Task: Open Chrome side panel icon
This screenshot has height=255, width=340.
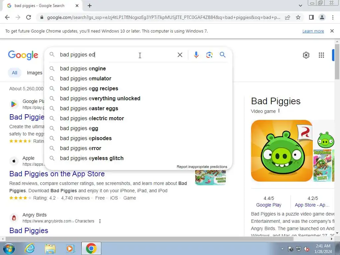Action: pos(311,17)
